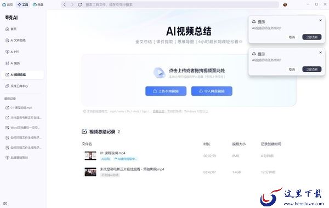Viewport: 329px width, 208px height.
Task: Open thumbnail of 末代皇帝电影 video row
Action: coord(90,172)
